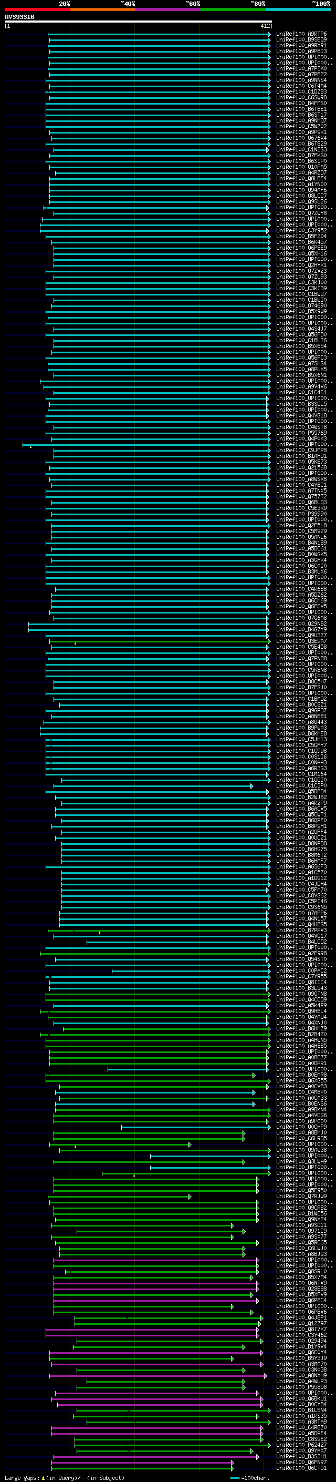Select label UniRef100_Q8LBE4
The height and width of the screenshot is (1482, 336).
pos(301,178)
